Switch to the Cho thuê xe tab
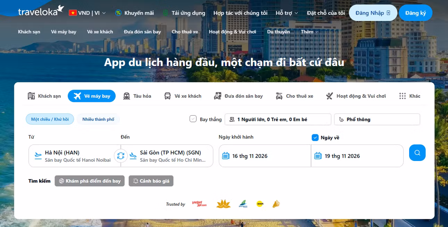Image resolution: width=448 pixels, height=227 pixels. coord(294,96)
